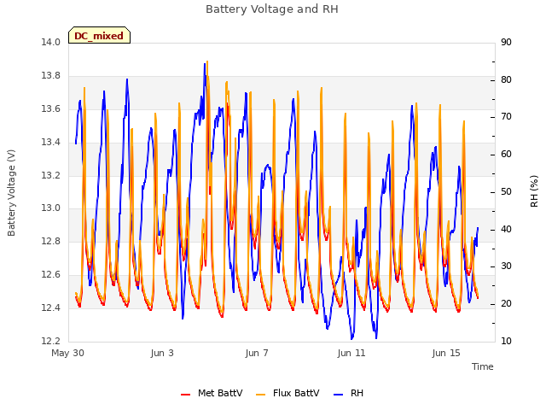Click the 13.0 voltage axis tick label
The width and height of the screenshot is (546, 410).
click(51, 208)
